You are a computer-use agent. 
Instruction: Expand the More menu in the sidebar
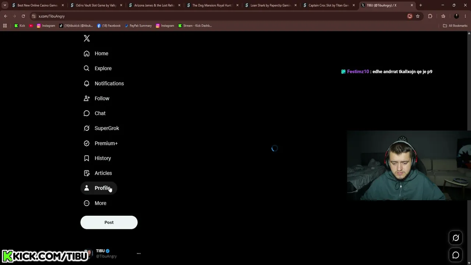(95, 203)
